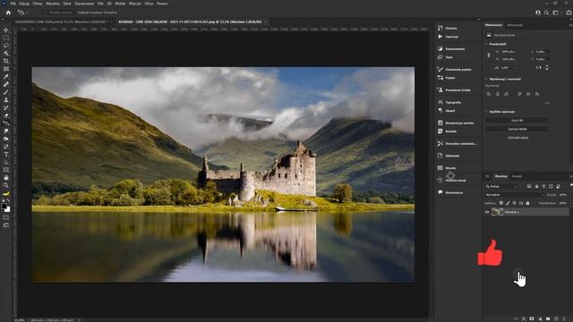Click the Usuń tło button
Image resolution: width=573 pixels, height=322 pixels.
(x=517, y=120)
